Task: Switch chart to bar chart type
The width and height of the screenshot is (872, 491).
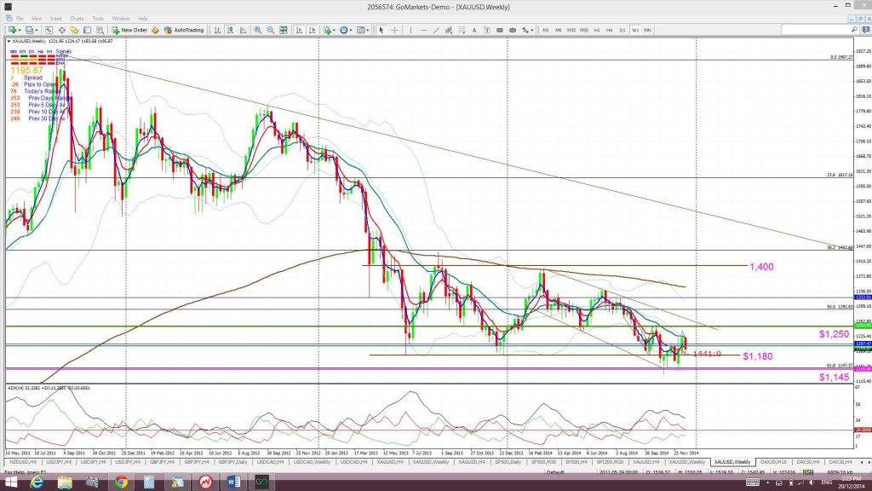Action: click(217, 30)
